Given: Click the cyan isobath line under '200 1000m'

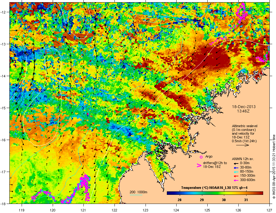Looking at the screenshot, I should point(136,195).
